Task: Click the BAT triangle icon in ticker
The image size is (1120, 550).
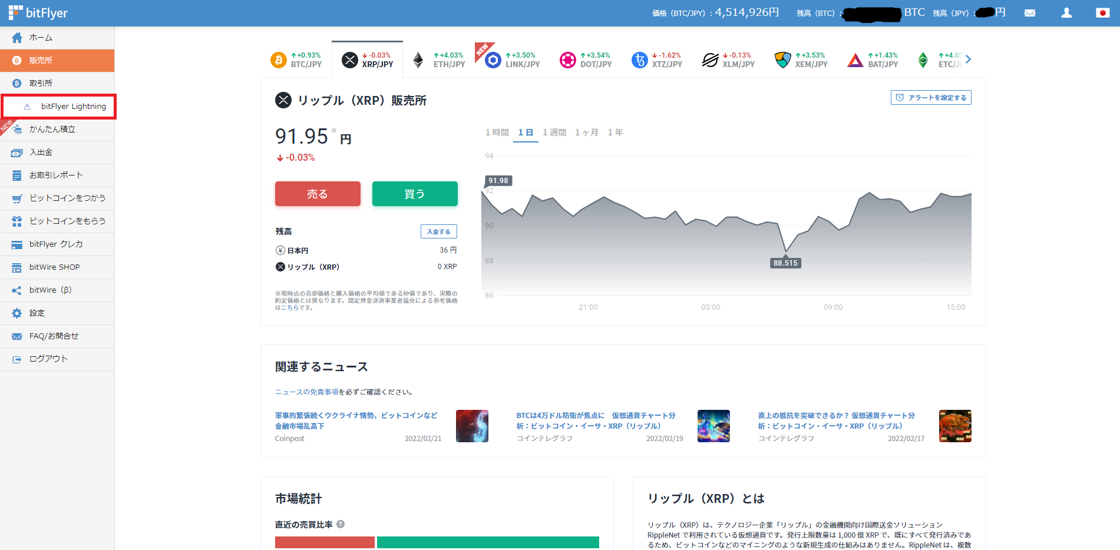Action: coord(855,60)
